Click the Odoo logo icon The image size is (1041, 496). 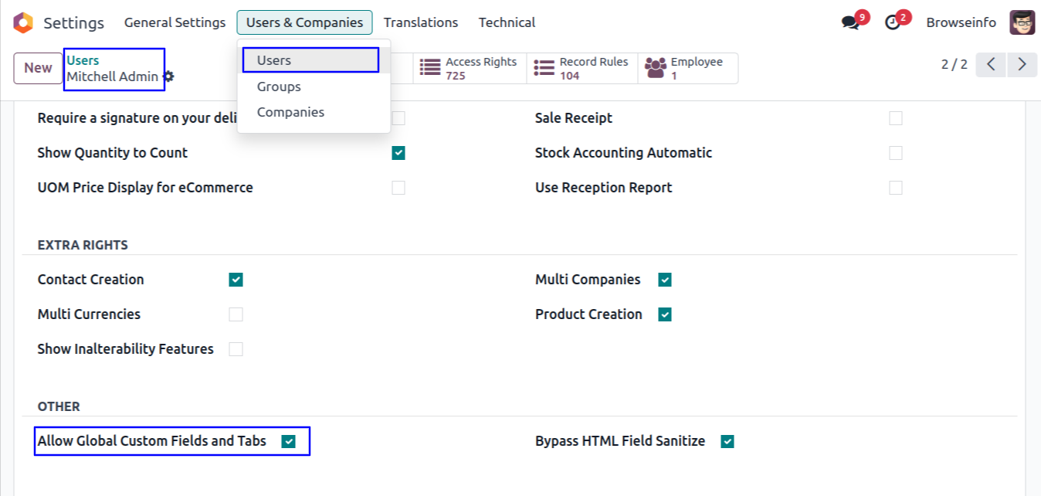(x=23, y=22)
